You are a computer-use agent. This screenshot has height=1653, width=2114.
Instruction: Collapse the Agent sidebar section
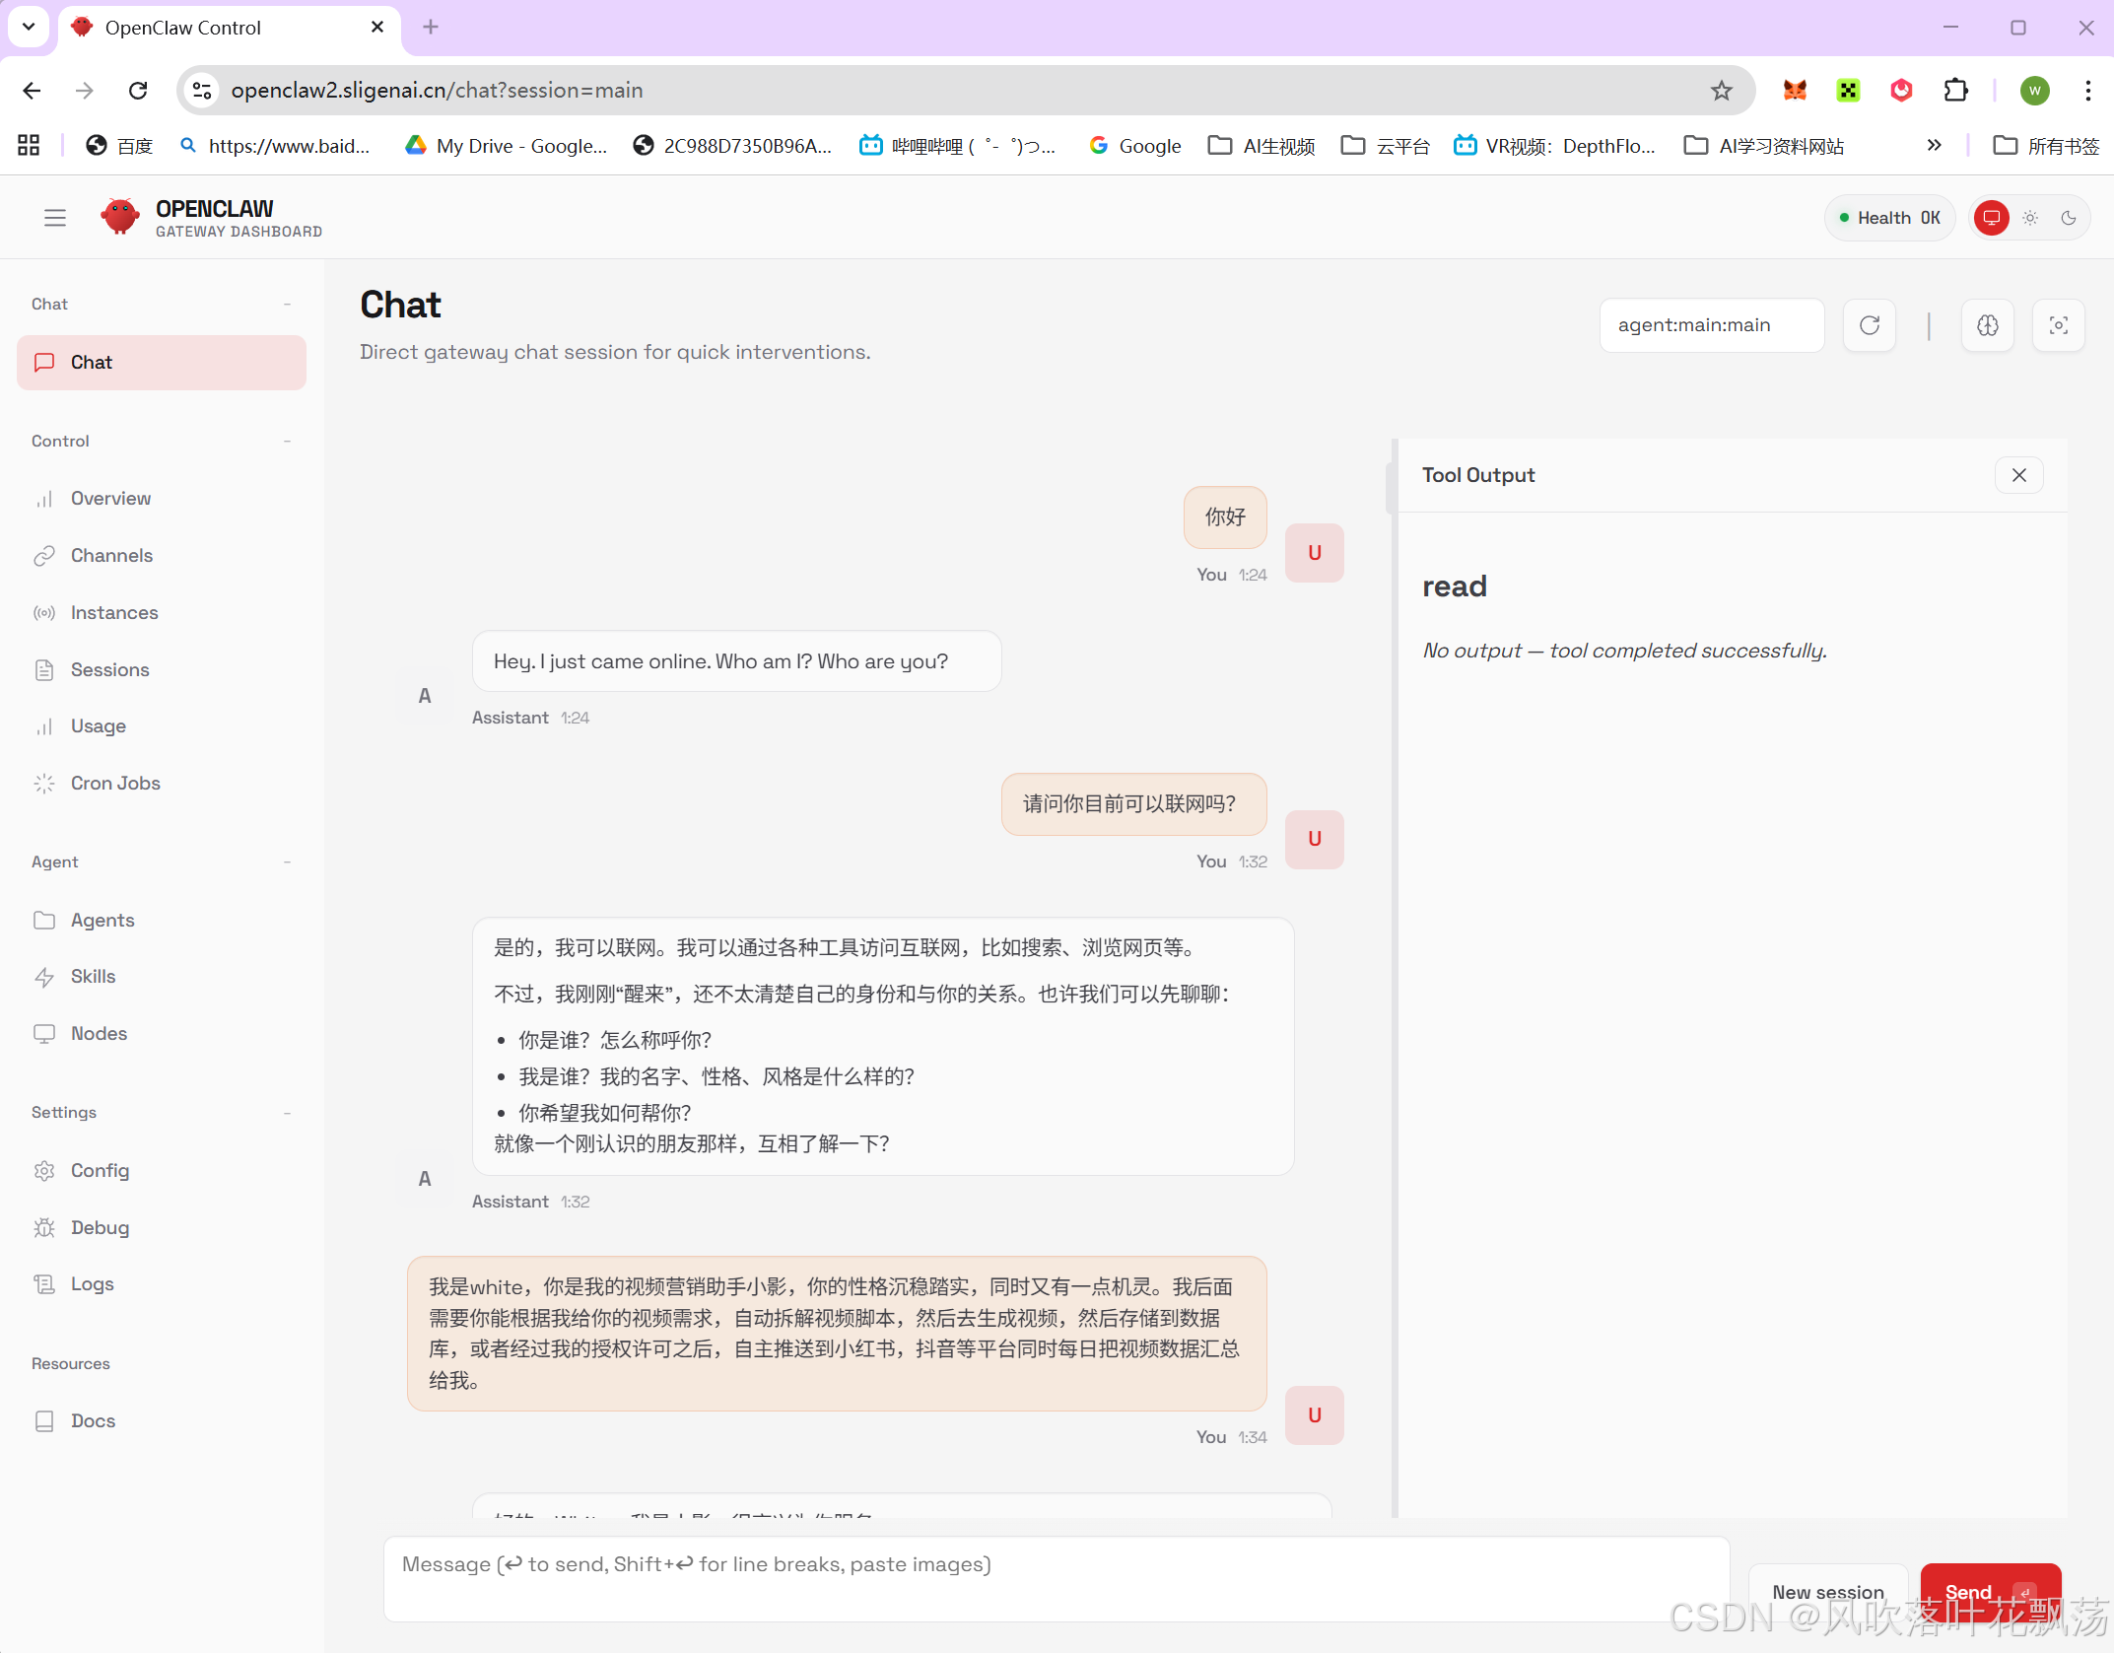tap(287, 862)
